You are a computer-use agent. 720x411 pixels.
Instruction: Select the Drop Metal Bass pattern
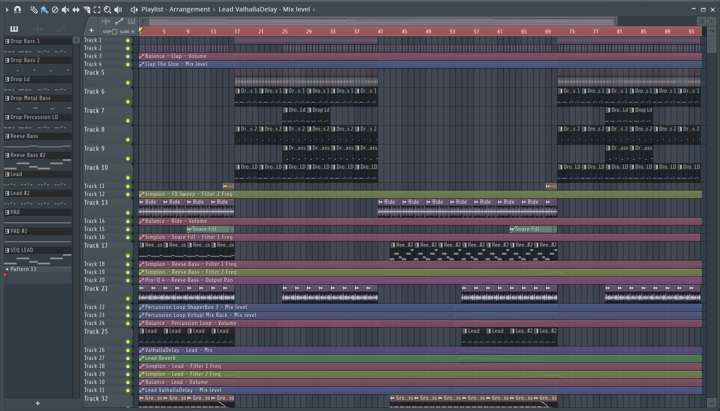tap(38, 98)
